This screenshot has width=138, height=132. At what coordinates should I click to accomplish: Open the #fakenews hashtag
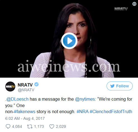coord(24,111)
